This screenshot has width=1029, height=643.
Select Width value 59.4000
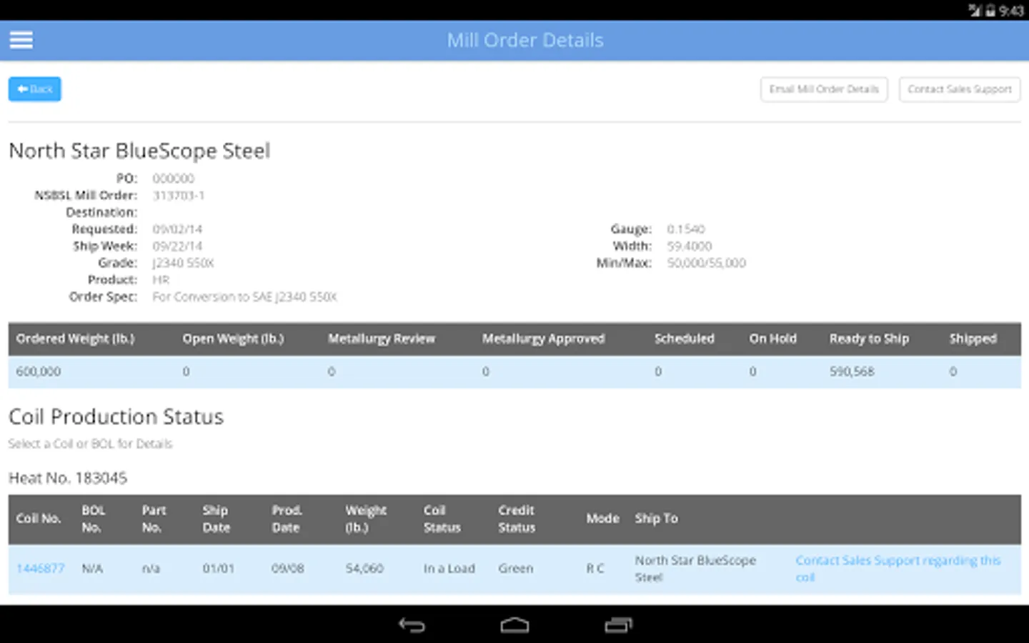click(690, 246)
